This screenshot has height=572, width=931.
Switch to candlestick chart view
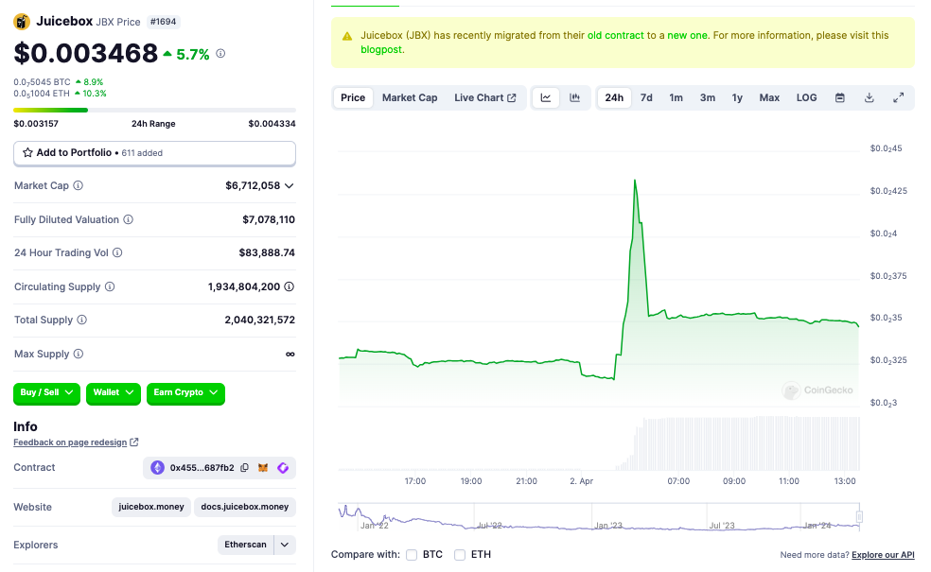point(574,97)
